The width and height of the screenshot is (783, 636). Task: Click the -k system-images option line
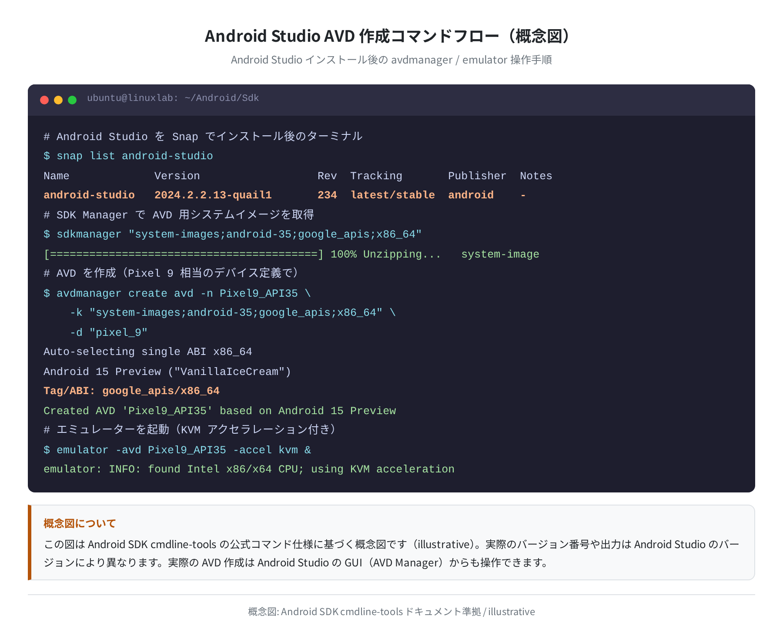[x=233, y=312]
